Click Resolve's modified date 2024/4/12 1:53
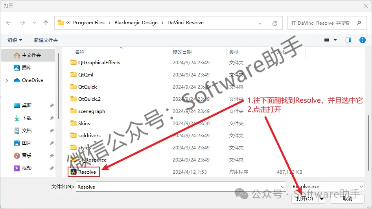Image resolution: width=372 pixels, height=209 pixels. [x=190, y=172]
